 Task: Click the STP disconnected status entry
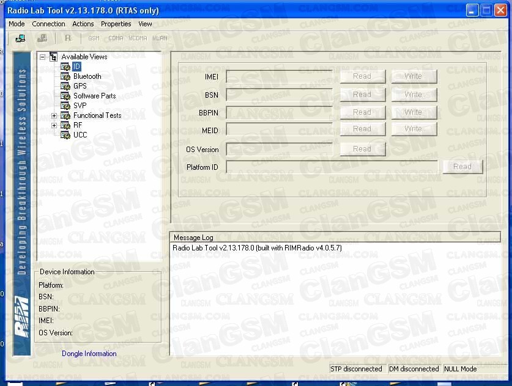tap(358, 369)
